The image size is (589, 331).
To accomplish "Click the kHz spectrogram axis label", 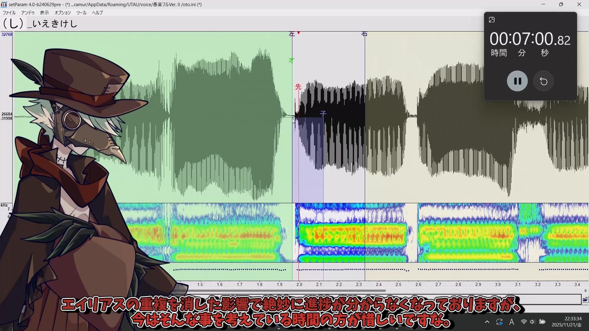I will click(x=4, y=205).
